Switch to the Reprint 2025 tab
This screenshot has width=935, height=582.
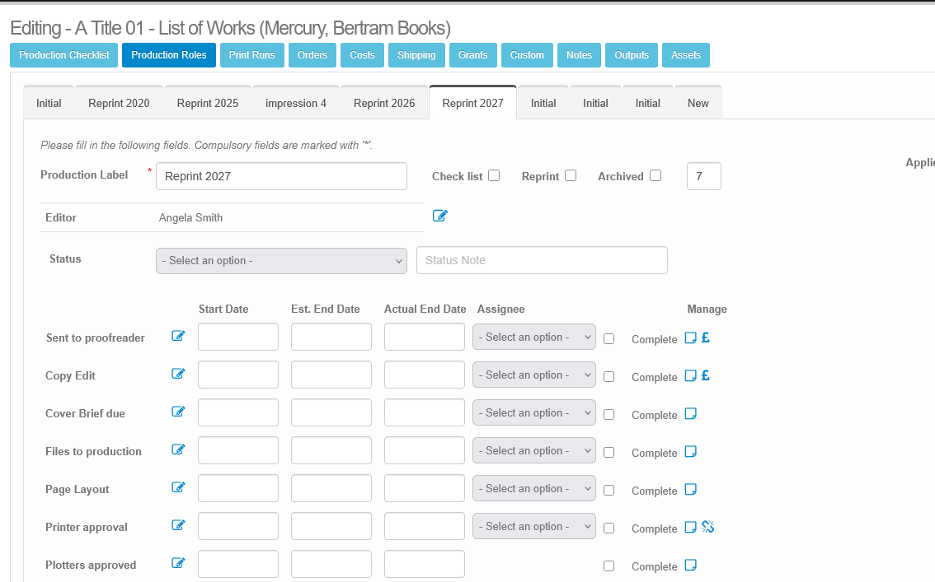point(208,103)
